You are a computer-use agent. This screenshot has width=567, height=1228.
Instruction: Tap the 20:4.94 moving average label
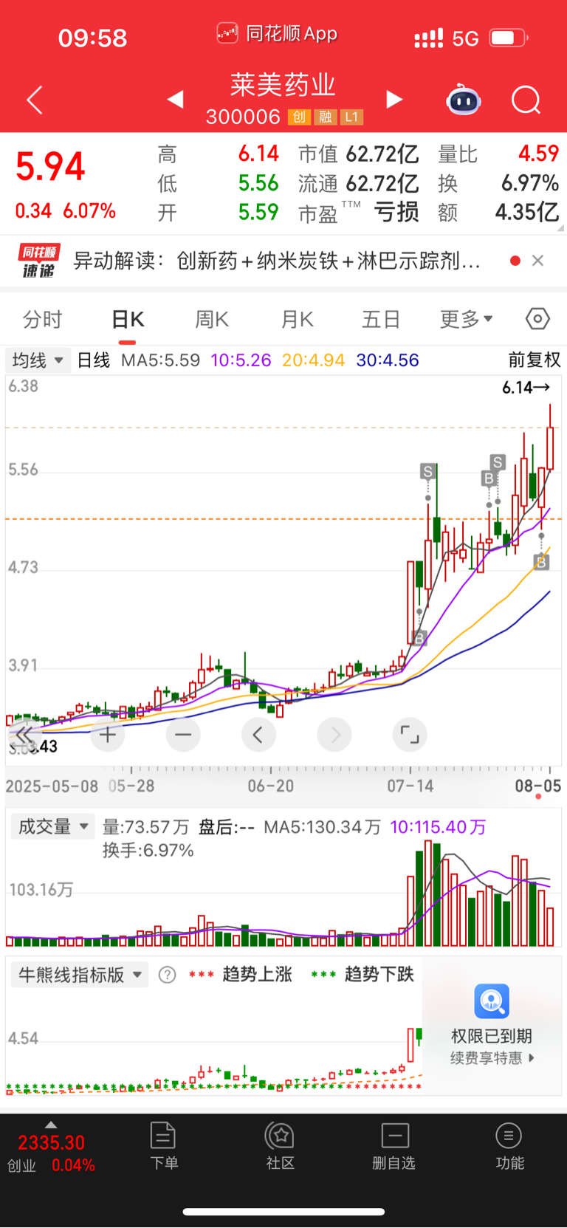pos(313,360)
